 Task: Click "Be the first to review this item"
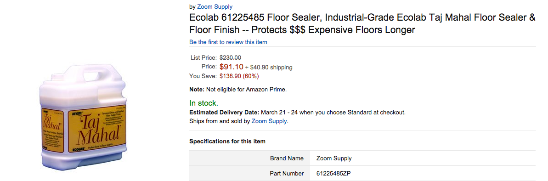click(228, 42)
